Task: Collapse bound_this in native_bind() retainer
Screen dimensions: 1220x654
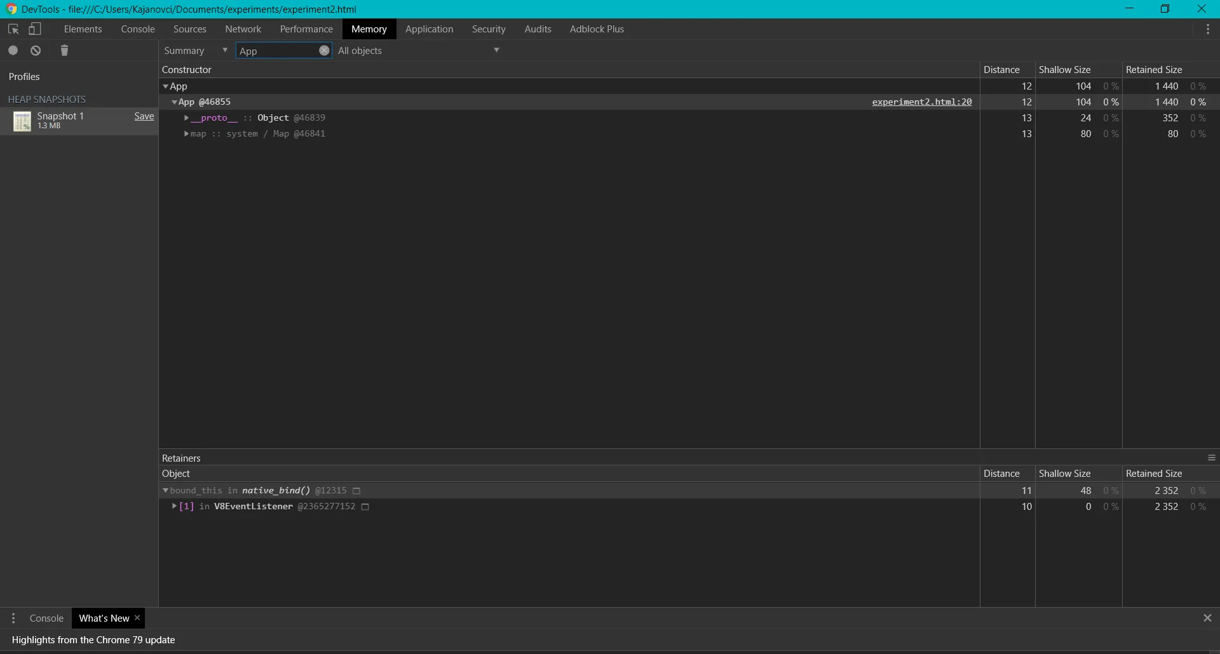Action: pos(166,491)
